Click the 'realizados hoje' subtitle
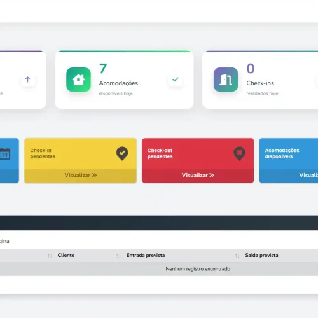The image size is (318, 318). pos(262,93)
